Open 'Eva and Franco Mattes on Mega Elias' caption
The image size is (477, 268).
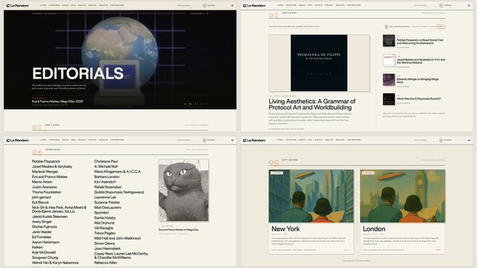(x=179, y=230)
